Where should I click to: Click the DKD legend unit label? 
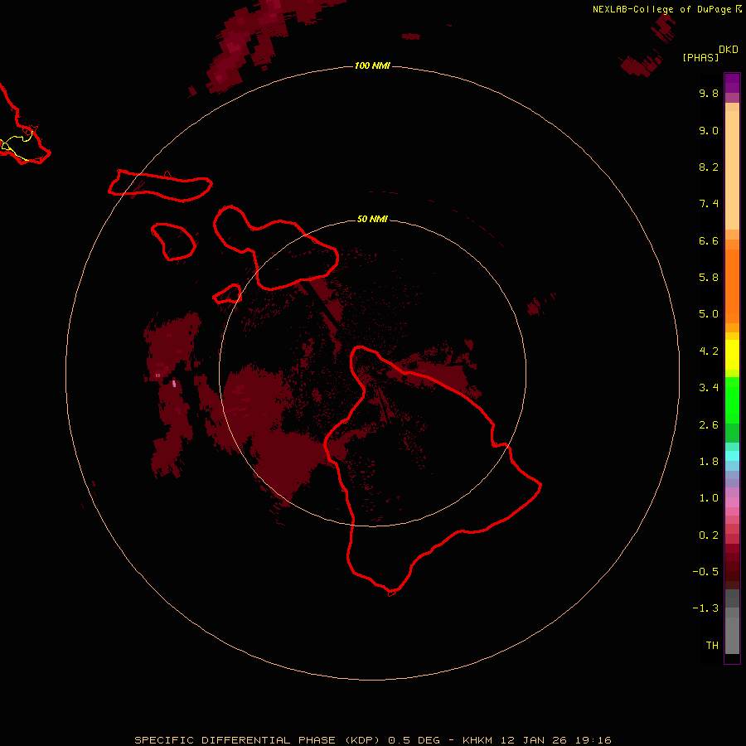[x=729, y=49]
